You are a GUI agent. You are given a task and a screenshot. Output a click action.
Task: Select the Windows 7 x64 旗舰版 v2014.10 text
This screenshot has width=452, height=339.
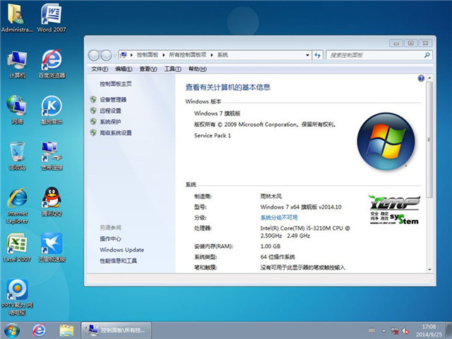[x=300, y=207]
